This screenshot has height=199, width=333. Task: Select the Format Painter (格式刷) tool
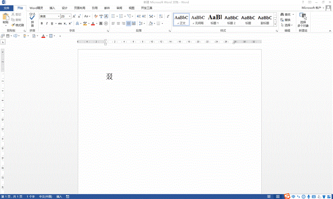(18, 25)
